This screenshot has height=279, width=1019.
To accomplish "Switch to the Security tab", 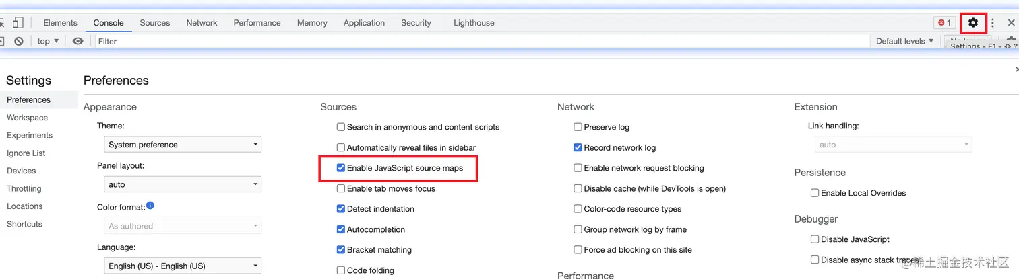I will point(416,23).
